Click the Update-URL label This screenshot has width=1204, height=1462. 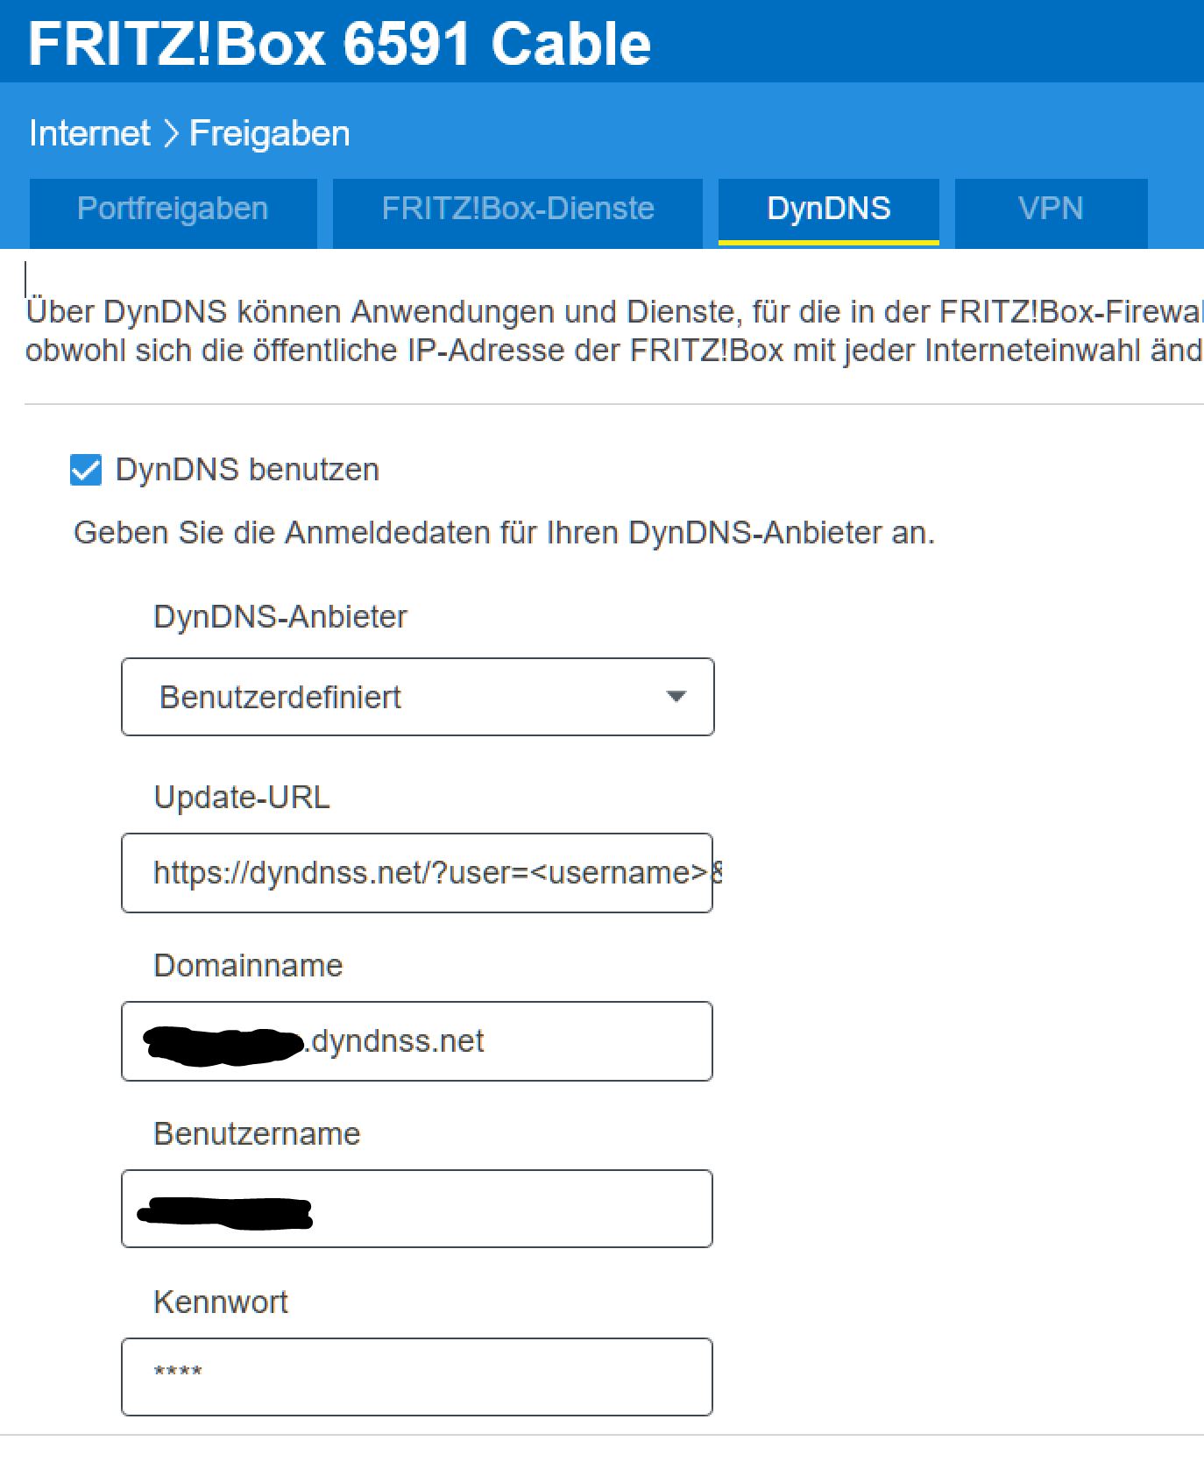(242, 798)
